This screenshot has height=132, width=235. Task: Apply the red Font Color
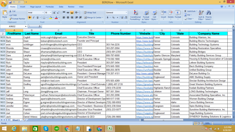[x=56, y=17]
